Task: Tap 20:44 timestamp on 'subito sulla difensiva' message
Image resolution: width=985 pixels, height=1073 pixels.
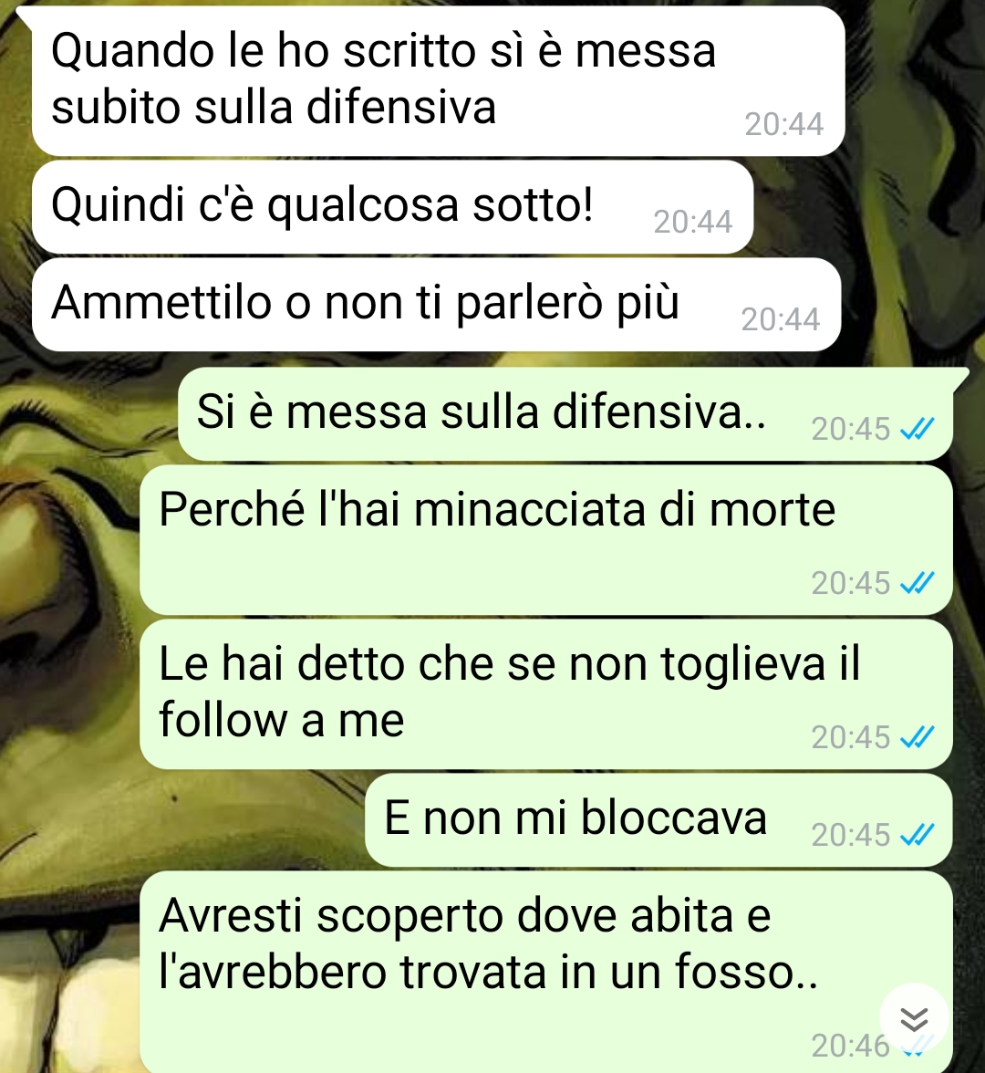Action: pos(784,124)
